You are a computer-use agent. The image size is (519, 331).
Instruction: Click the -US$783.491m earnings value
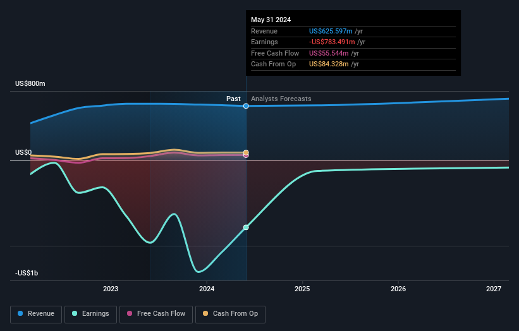point(332,42)
